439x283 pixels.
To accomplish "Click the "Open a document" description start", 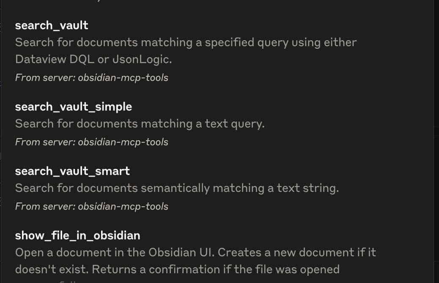I will click(59, 252).
